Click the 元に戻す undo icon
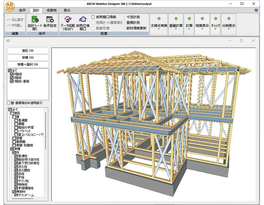The height and width of the screenshot is (205, 264). pyautogui.click(x=9, y=20)
